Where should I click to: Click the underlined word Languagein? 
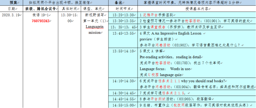94,27
